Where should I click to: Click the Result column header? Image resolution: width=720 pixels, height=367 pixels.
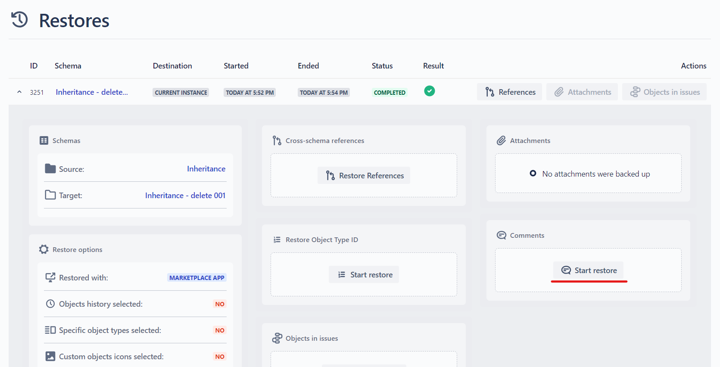433,66
